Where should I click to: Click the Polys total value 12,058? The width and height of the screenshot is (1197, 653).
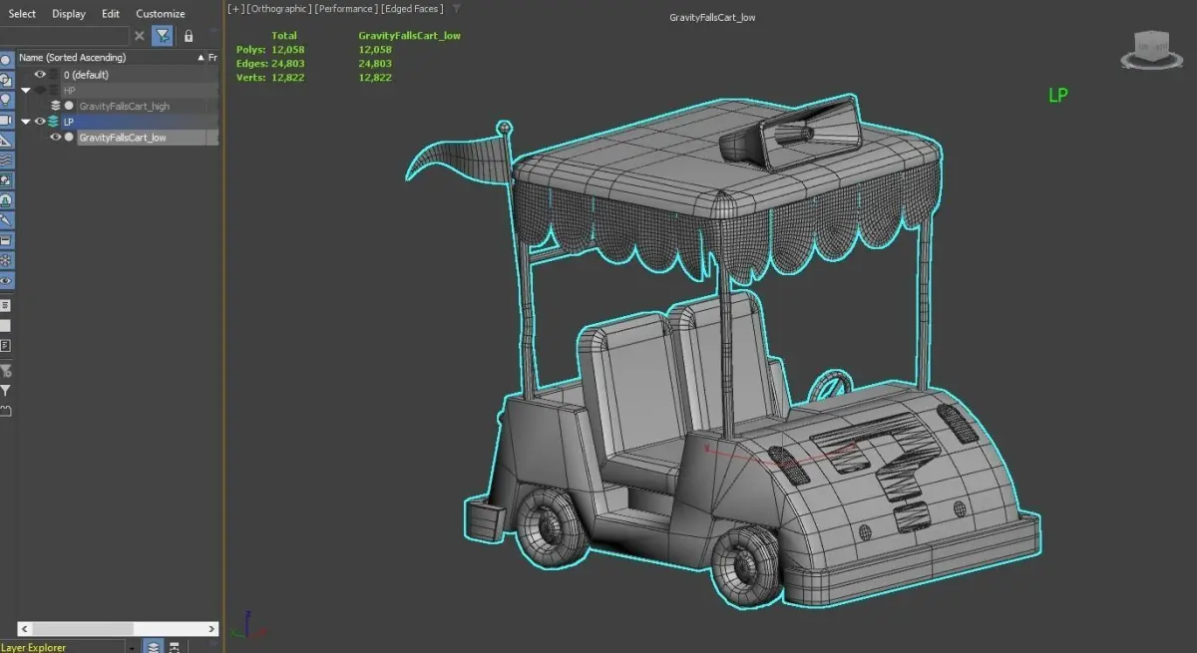click(288, 49)
